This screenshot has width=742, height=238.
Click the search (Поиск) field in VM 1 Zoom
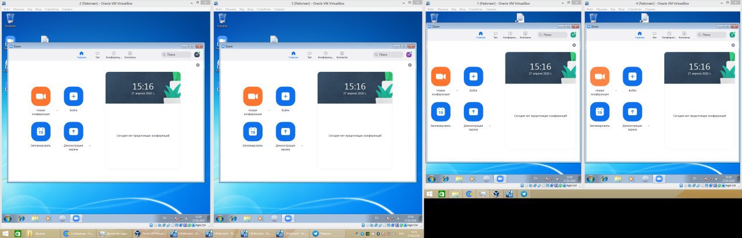pos(553,35)
